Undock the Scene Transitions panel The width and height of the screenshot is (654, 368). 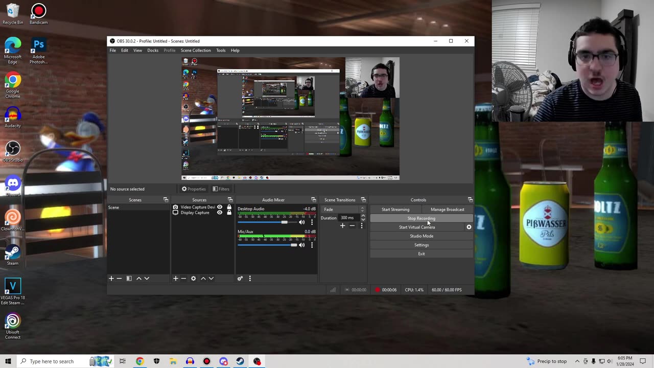point(363,200)
